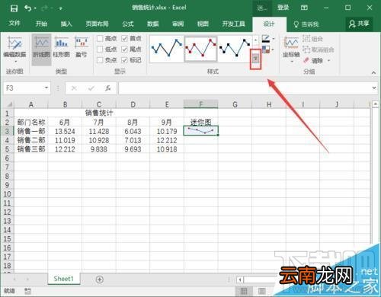
Task: Click the vertical scrollbar up arrow
Action: (x=376, y=104)
